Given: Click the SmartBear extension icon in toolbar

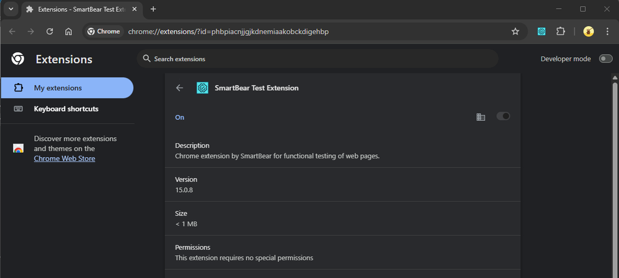Looking at the screenshot, I should point(541,32).
